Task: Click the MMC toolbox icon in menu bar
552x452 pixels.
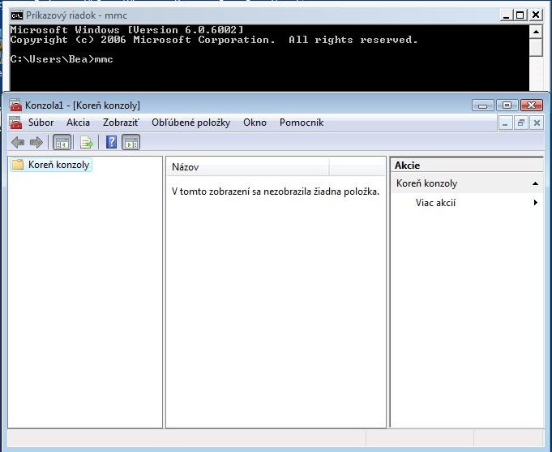Action: [x=15, y=123]
